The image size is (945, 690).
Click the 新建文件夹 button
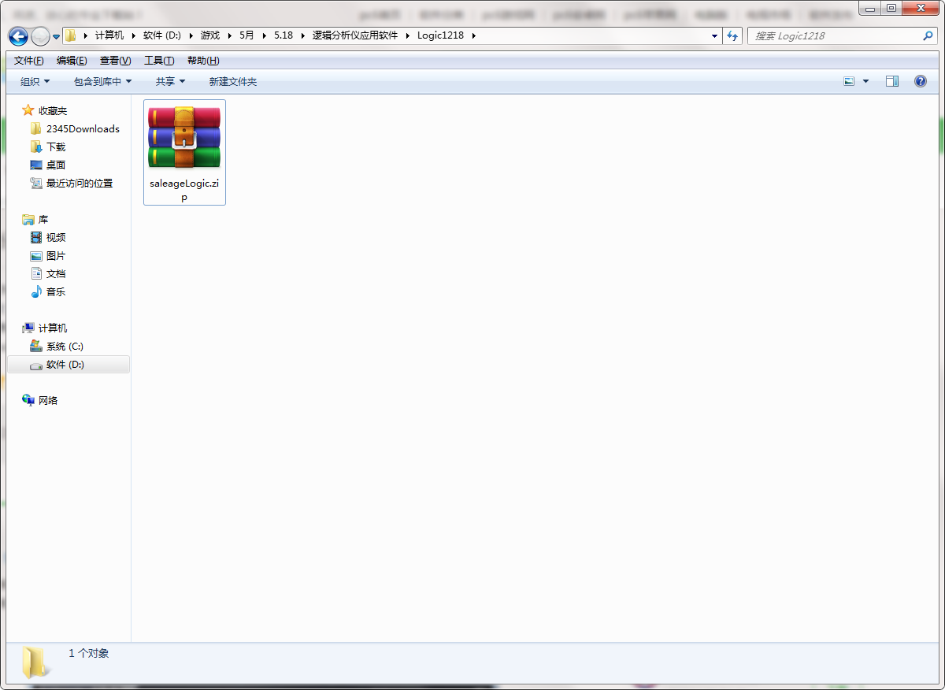[232, 82]
